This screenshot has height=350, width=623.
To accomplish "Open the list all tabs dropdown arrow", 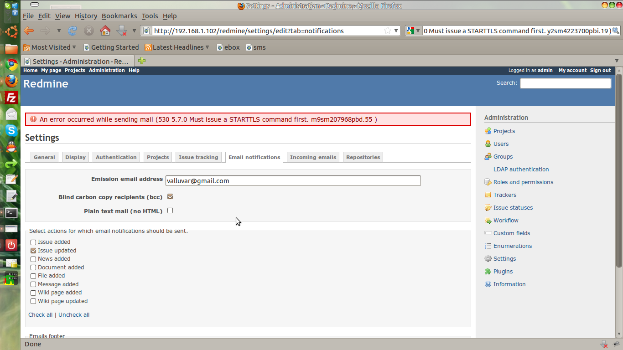I will click(x=617, y=61).
